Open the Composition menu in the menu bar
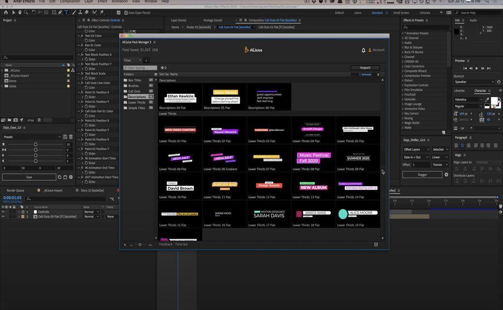503x310 pixels. click(70, 1)
